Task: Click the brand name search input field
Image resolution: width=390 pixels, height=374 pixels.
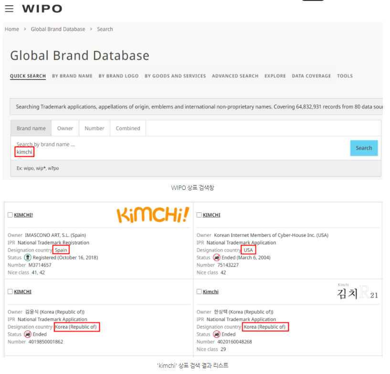Action: [181, 148]
